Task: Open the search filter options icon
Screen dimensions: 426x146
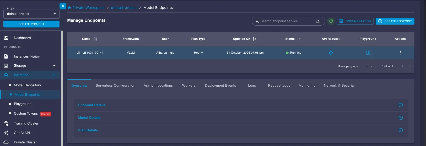Action: pos(318,21)
